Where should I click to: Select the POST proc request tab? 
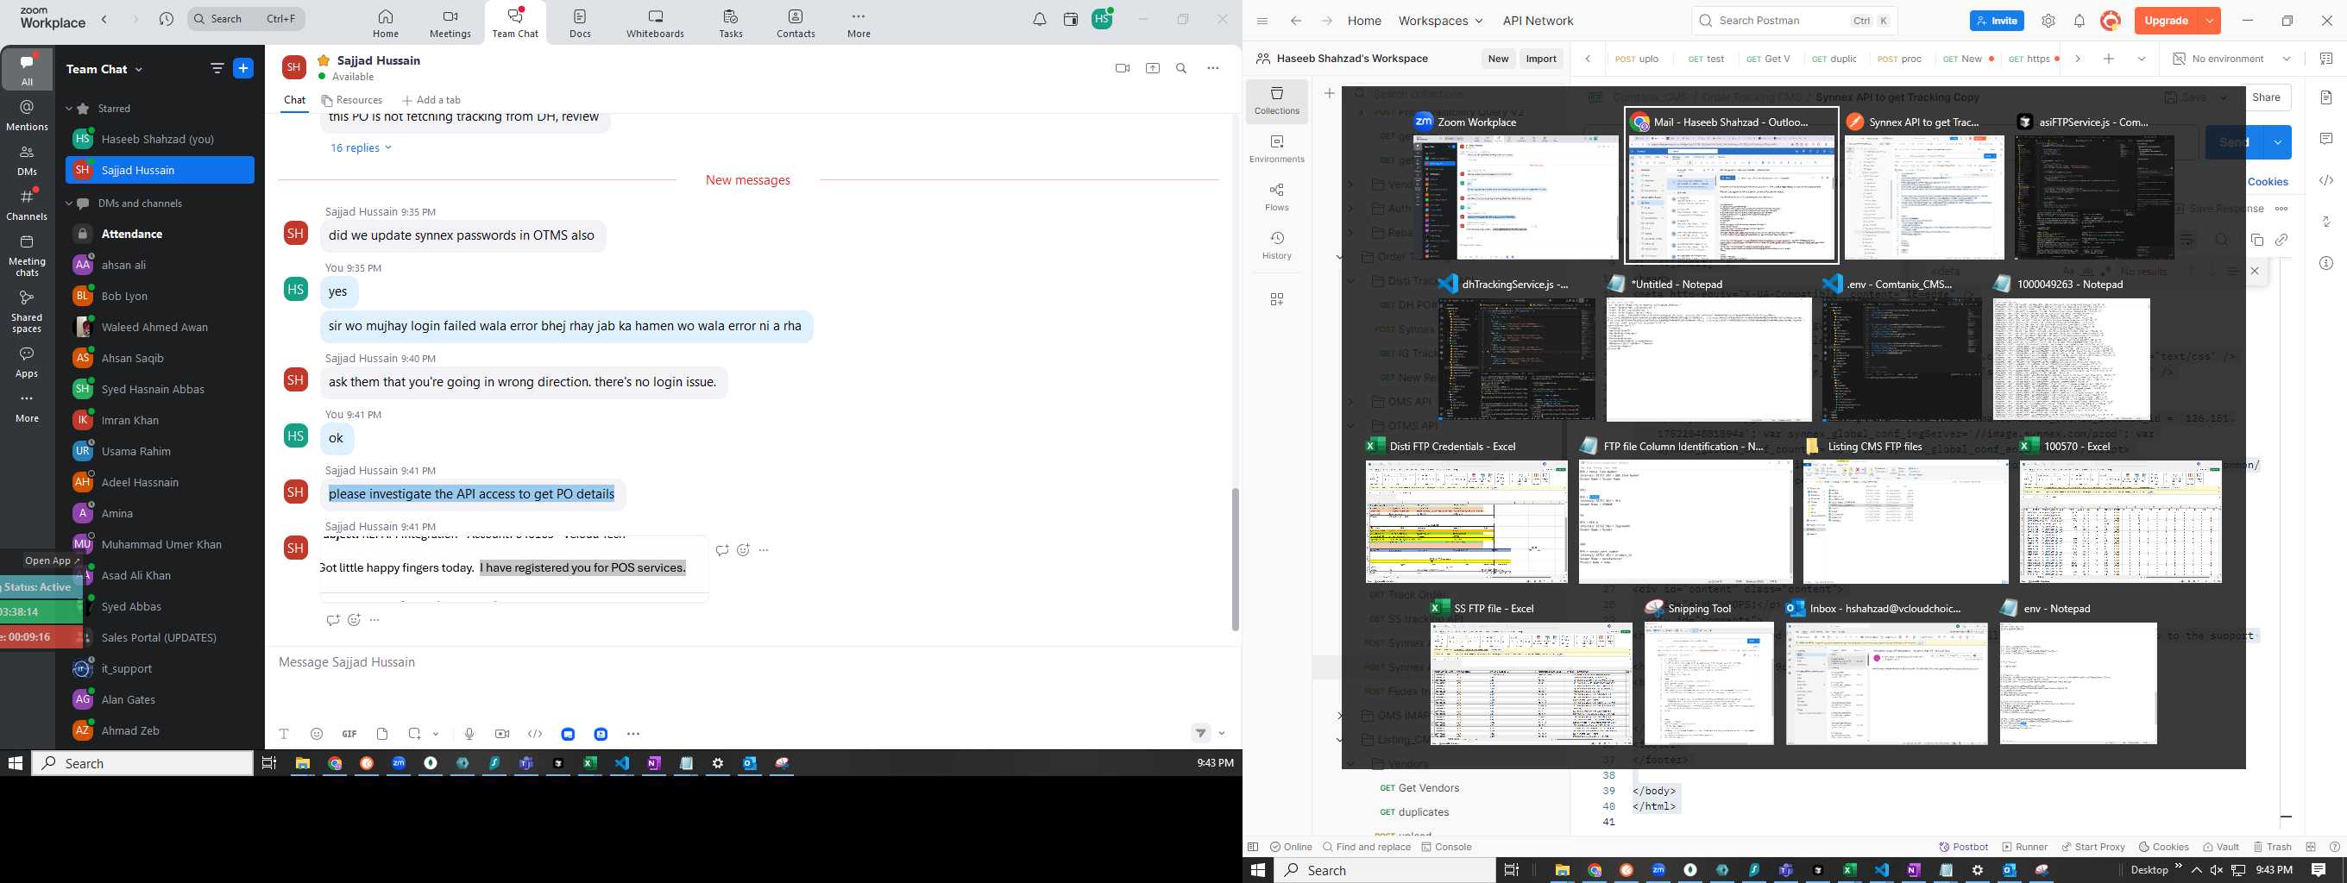1900,59
